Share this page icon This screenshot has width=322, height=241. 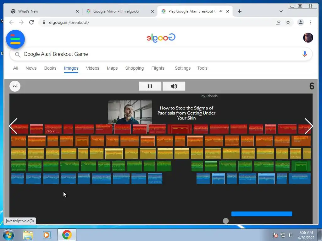tap(278, 22)
